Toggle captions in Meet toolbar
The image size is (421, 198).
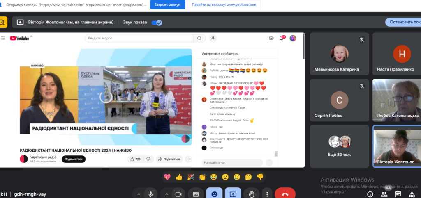coord(196,194)
